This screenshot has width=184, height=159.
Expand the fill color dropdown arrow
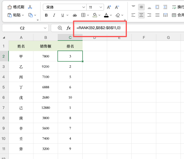click(99, 15)
